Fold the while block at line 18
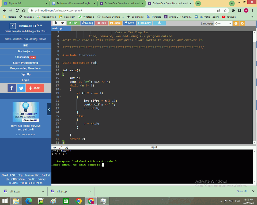 pos(60,89)
